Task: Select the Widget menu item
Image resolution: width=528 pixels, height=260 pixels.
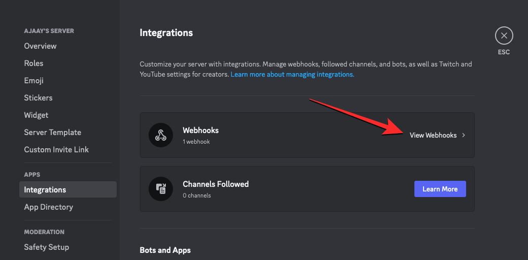Action: (x=37, y=115)
